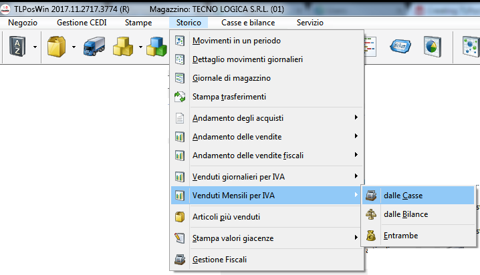Click the cash register icon for dalle Casse
This screenshot has width=480, height=275.
click(370, 196)
